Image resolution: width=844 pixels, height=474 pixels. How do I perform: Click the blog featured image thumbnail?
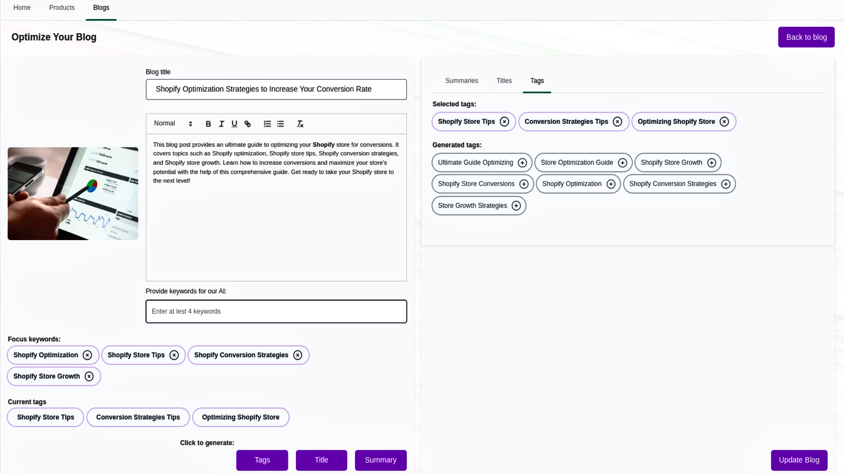pos(73,194)
